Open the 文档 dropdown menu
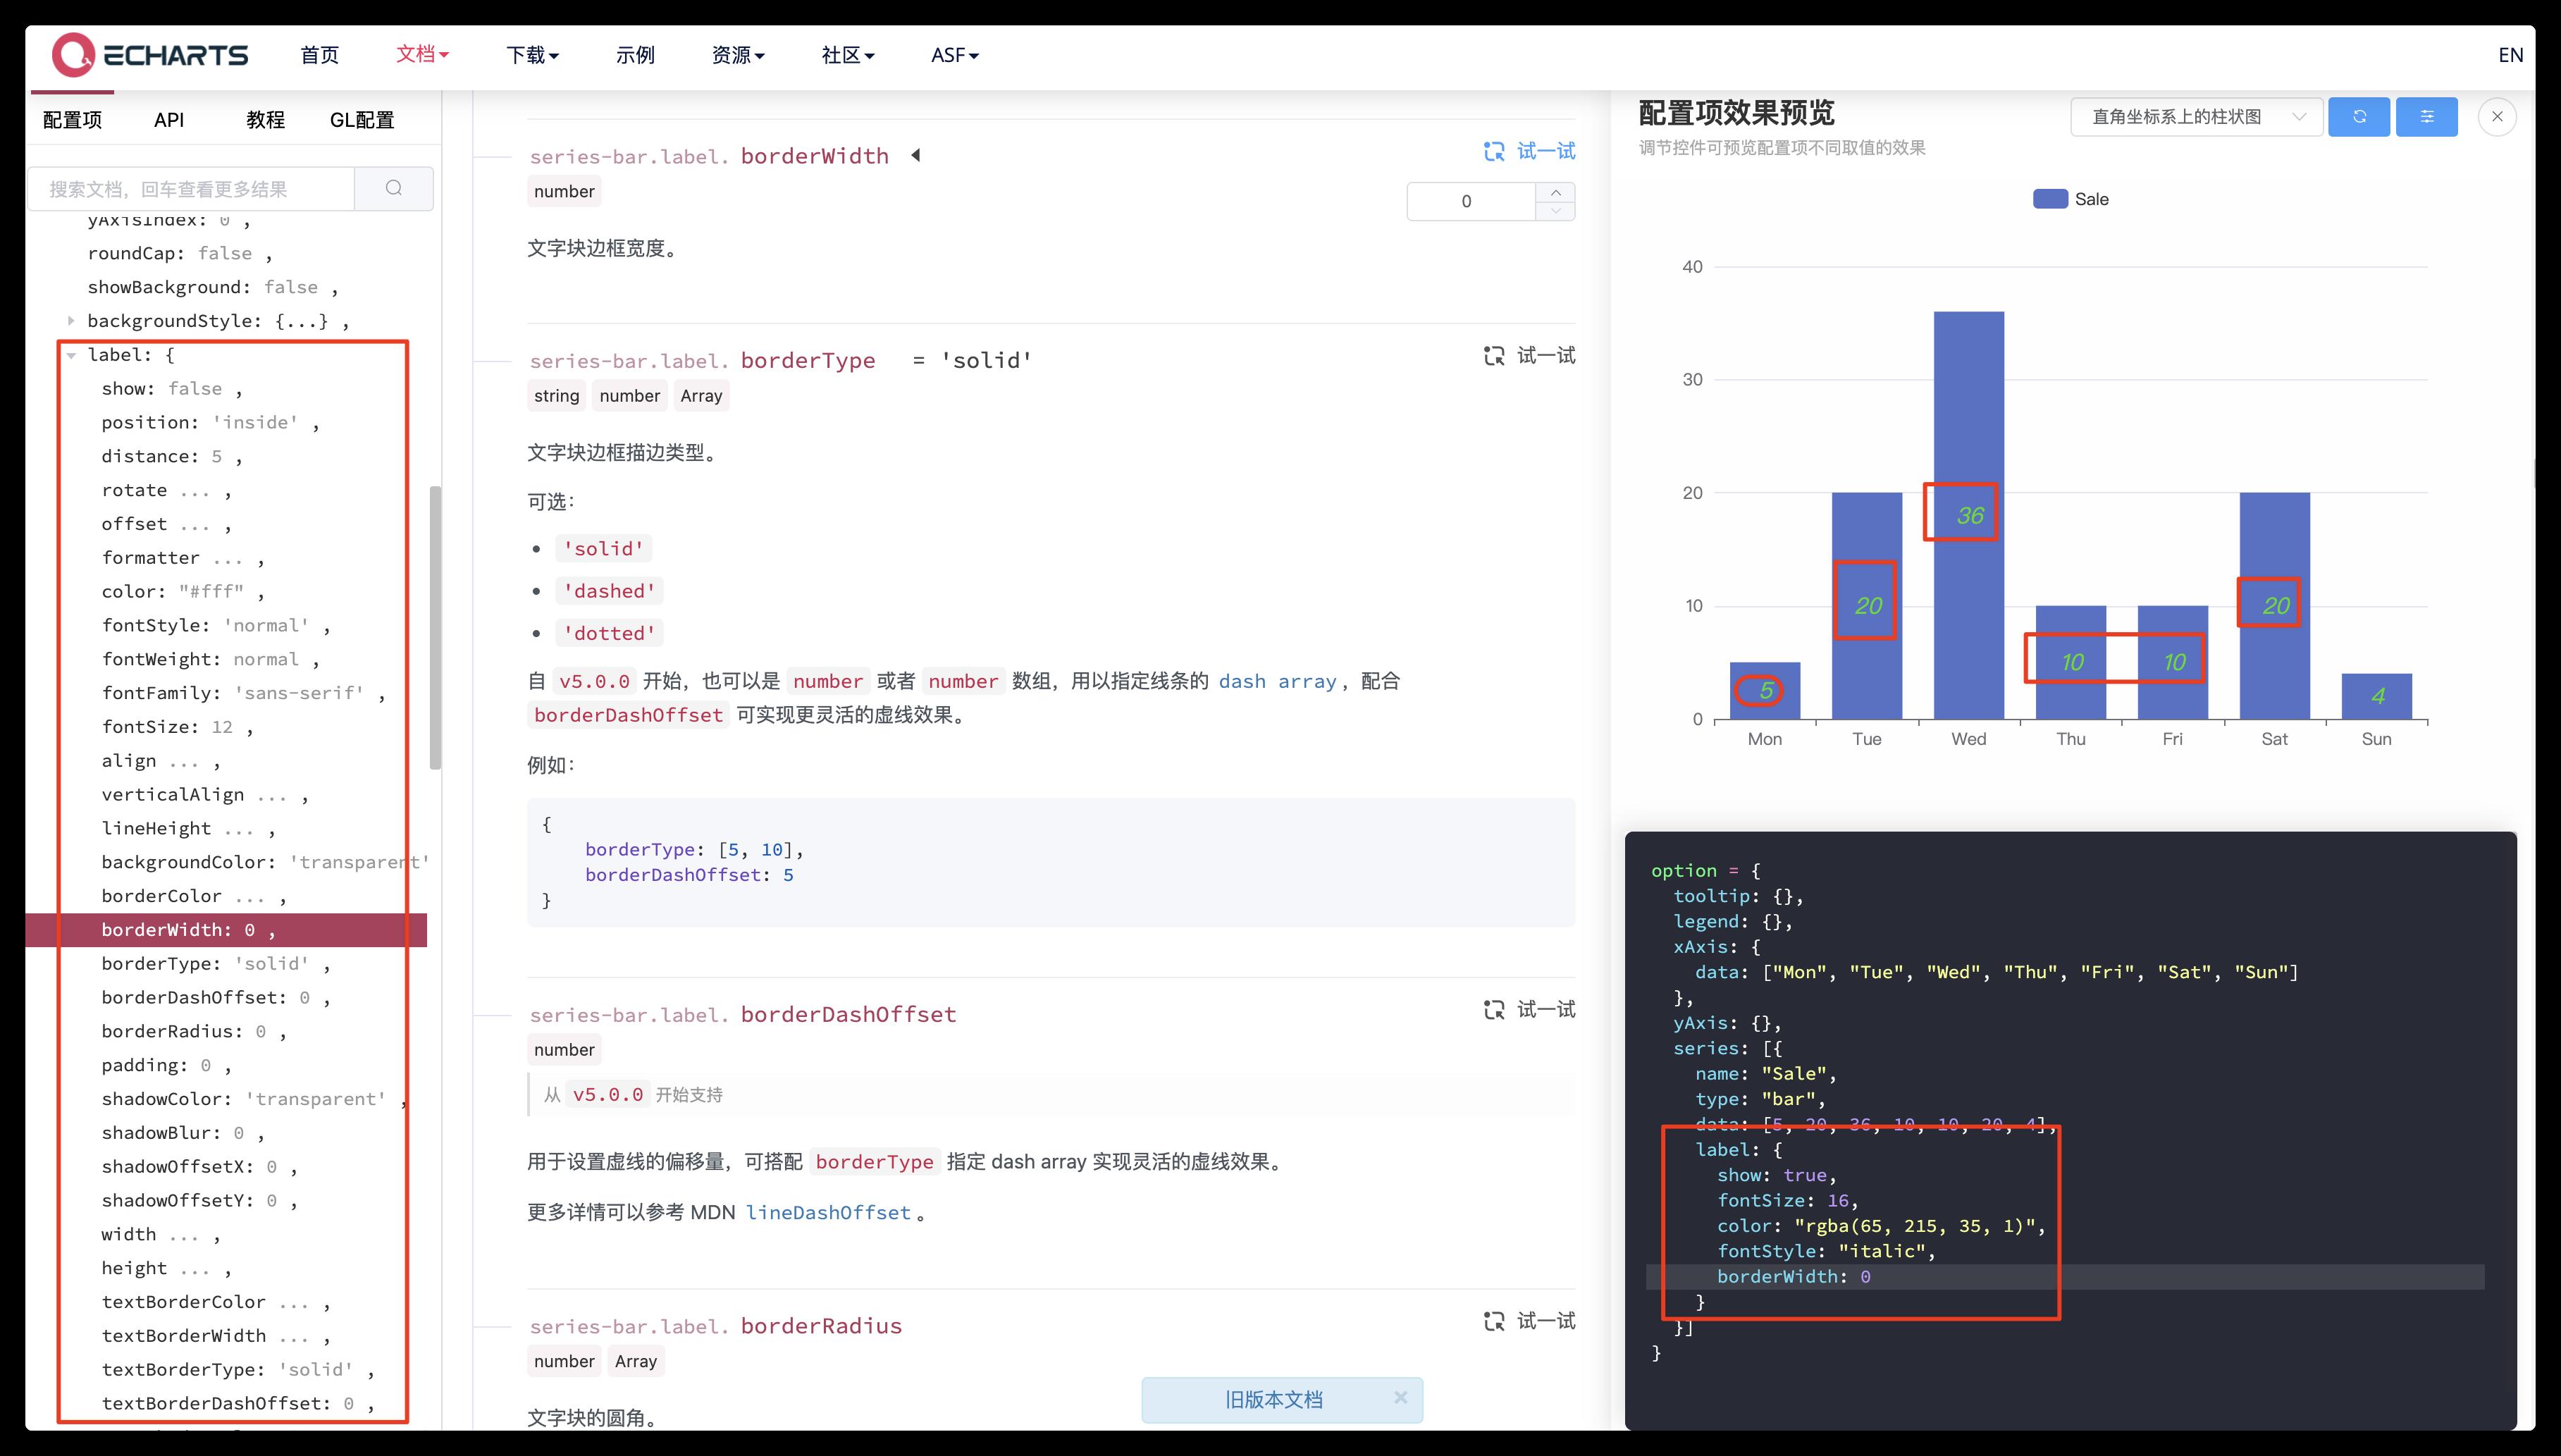The width and height of the screenshot is (2561, 1456). pos(422,54)
